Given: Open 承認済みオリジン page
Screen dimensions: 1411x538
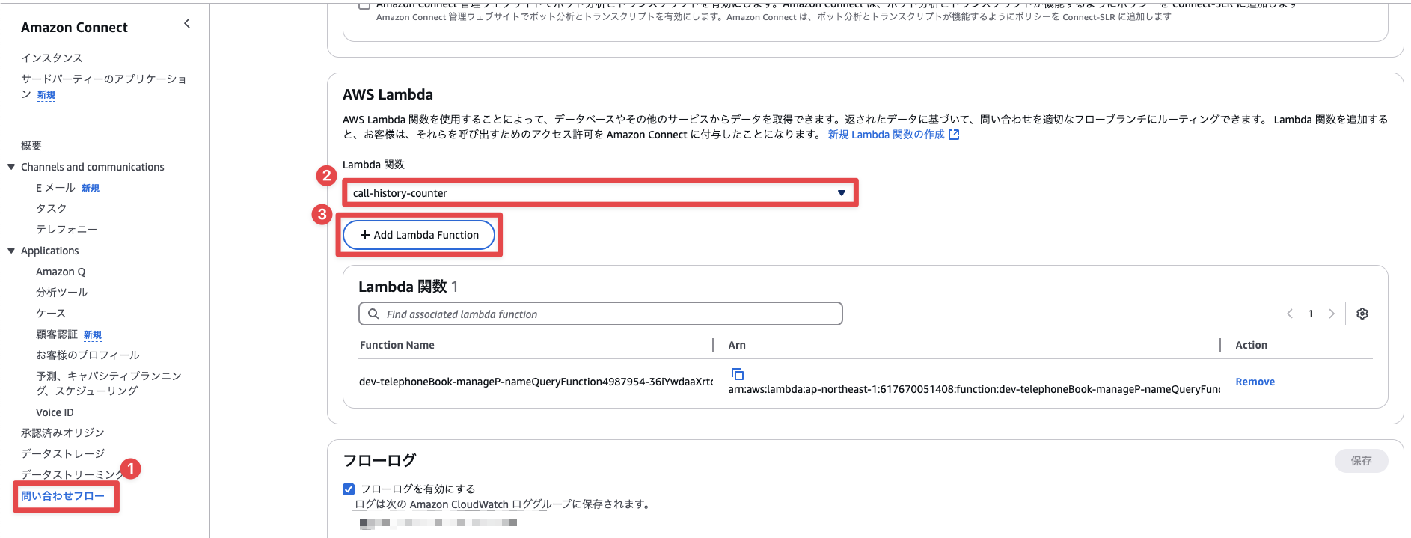Looking at the screenshot, I should [63, 432].
